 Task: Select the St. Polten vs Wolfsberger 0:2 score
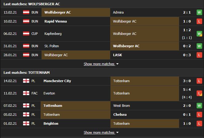pos(187,46)
